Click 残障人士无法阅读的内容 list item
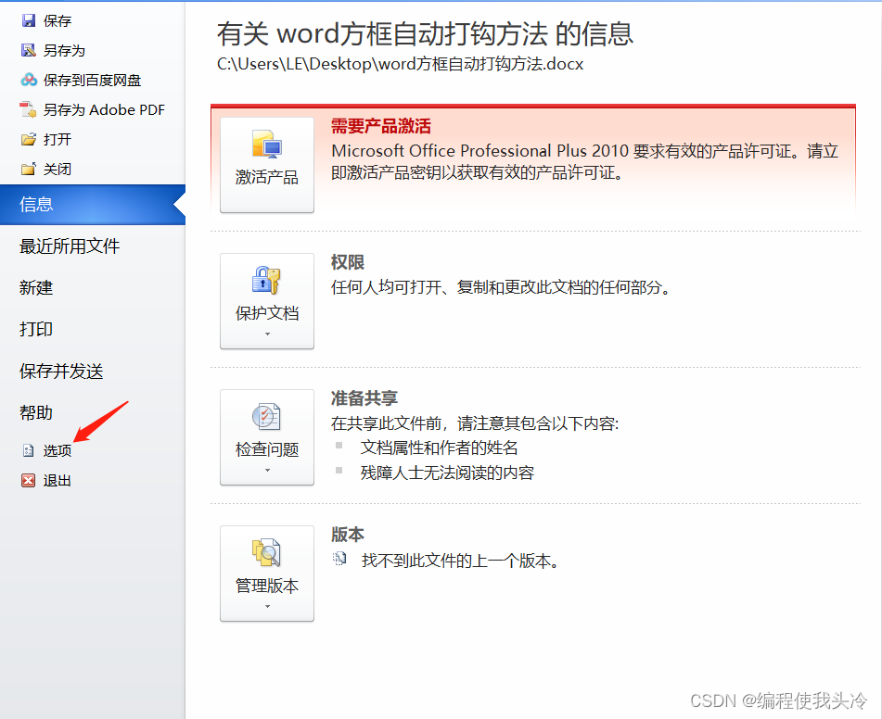The width and height of the screenshot is (882, 719). tap(447, 473)
